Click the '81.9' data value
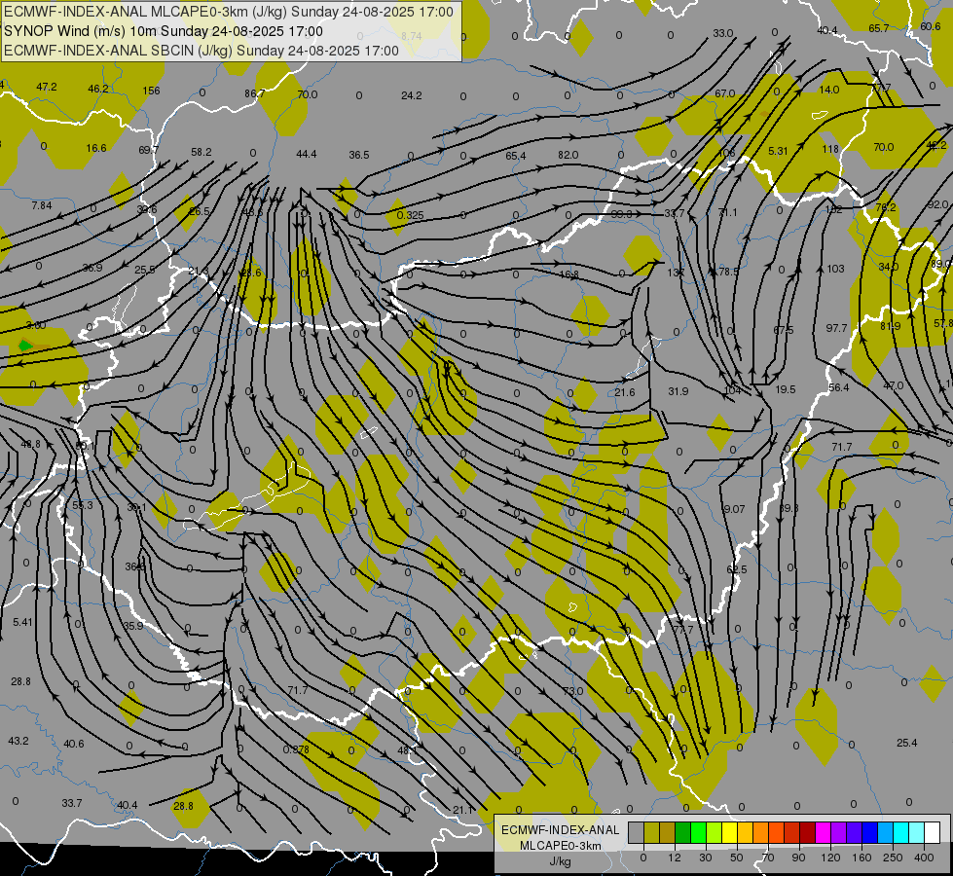 coord(891,326)
